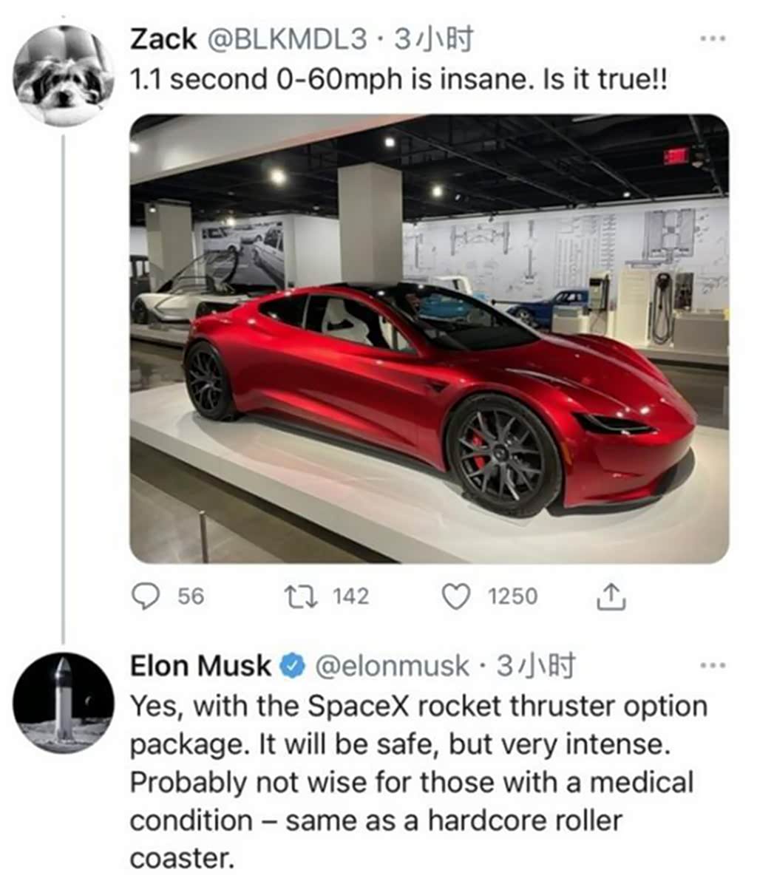757x881 pixels.
Task: Enlarge the red Roadster photo
Action: [x=429, y=339]
